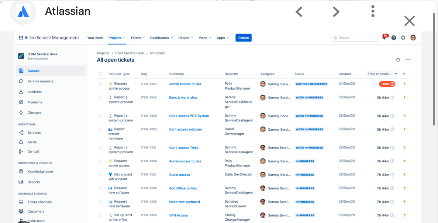Toggle the select-all tickets checkbox
This screenshot has width=438, height=223.
click(x=101, y=74)
